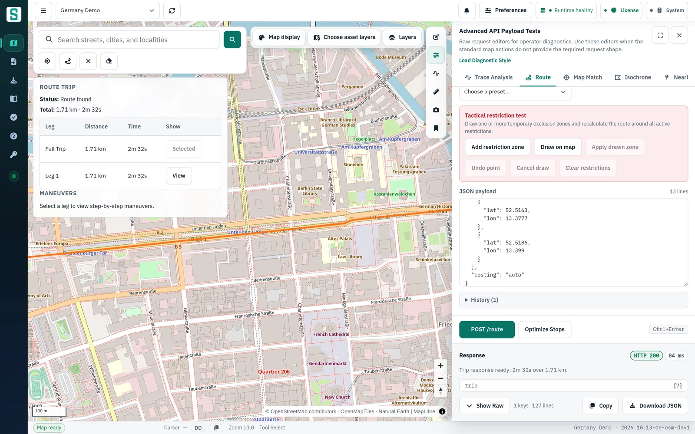Screen dimensions: 695x434
Task: Open notifications bell
Action: pyautogui.click(x=467, y=10)
